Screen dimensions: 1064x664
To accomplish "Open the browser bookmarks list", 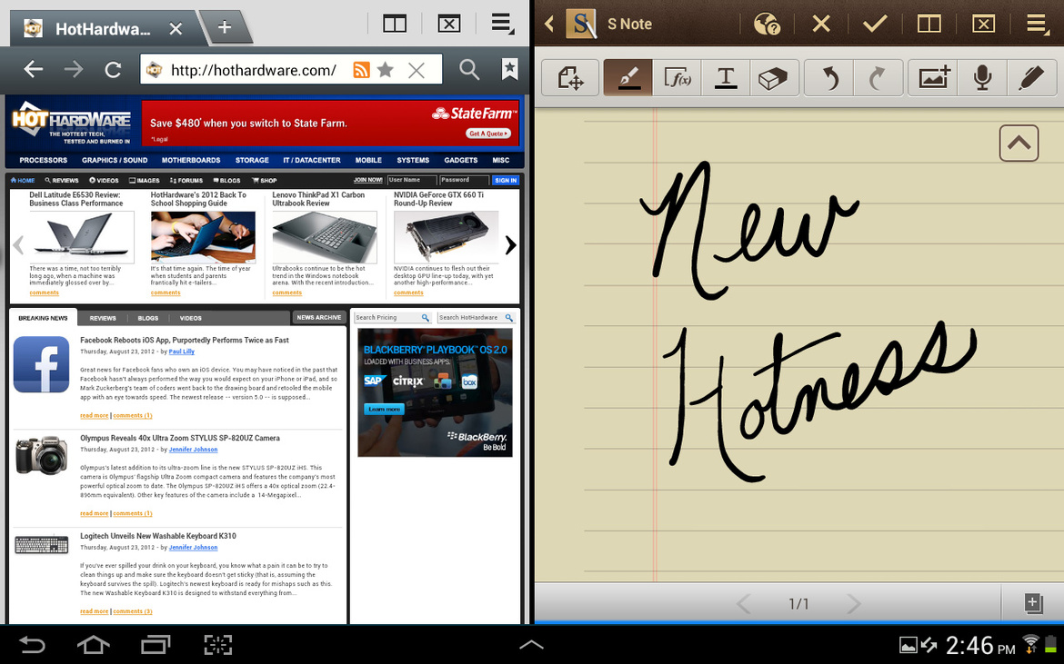I will (x=509, y=68).
